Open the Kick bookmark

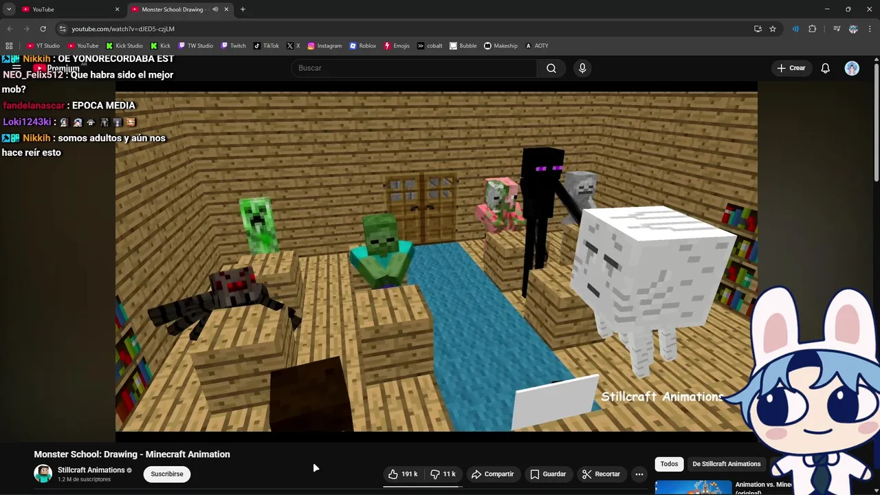160,45
